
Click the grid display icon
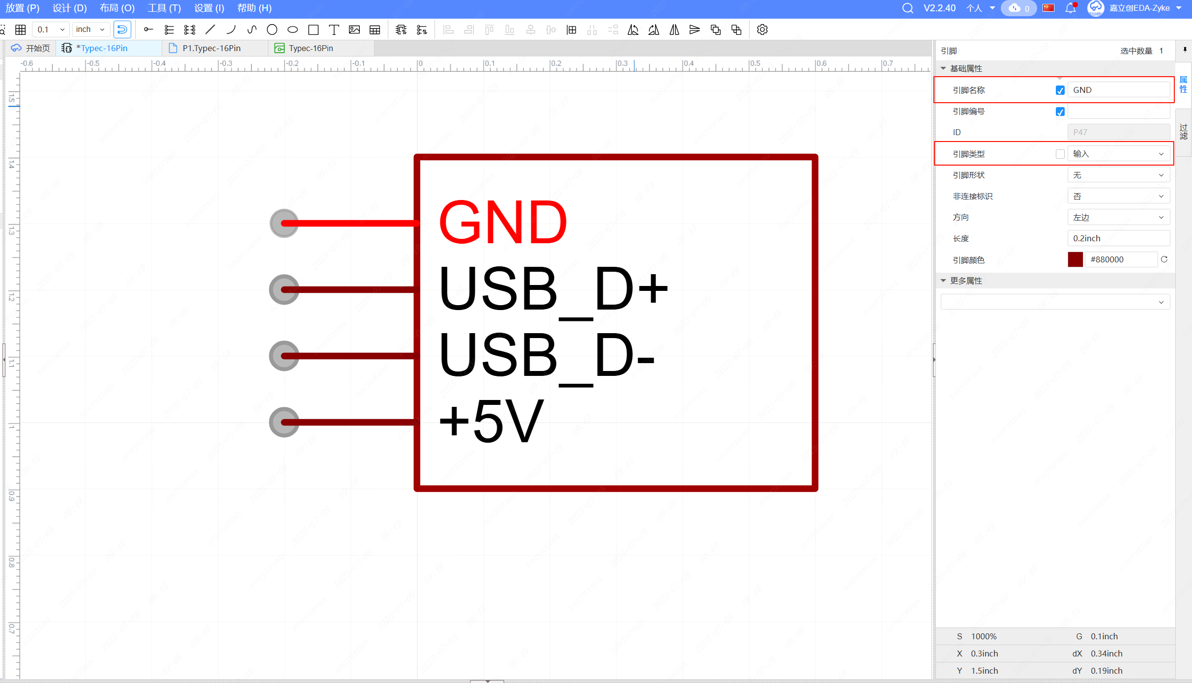tap(21, 30)
